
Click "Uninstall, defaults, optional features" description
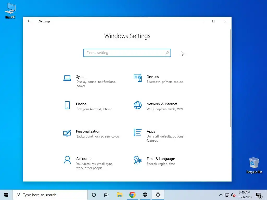(166, 139)
